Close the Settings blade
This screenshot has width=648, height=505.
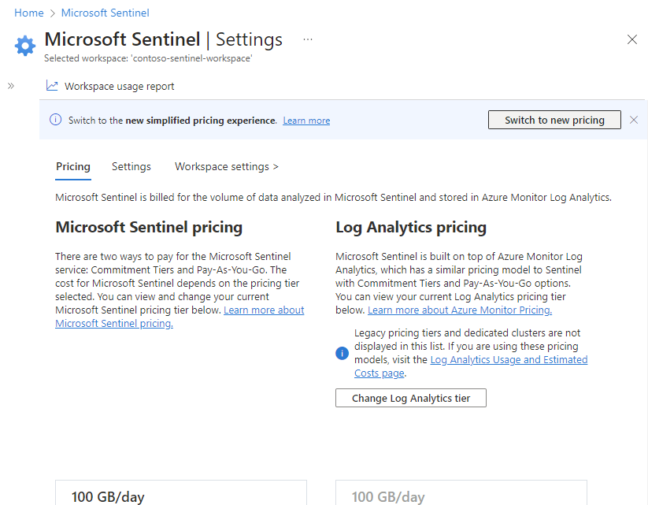(x=631, y=39)
